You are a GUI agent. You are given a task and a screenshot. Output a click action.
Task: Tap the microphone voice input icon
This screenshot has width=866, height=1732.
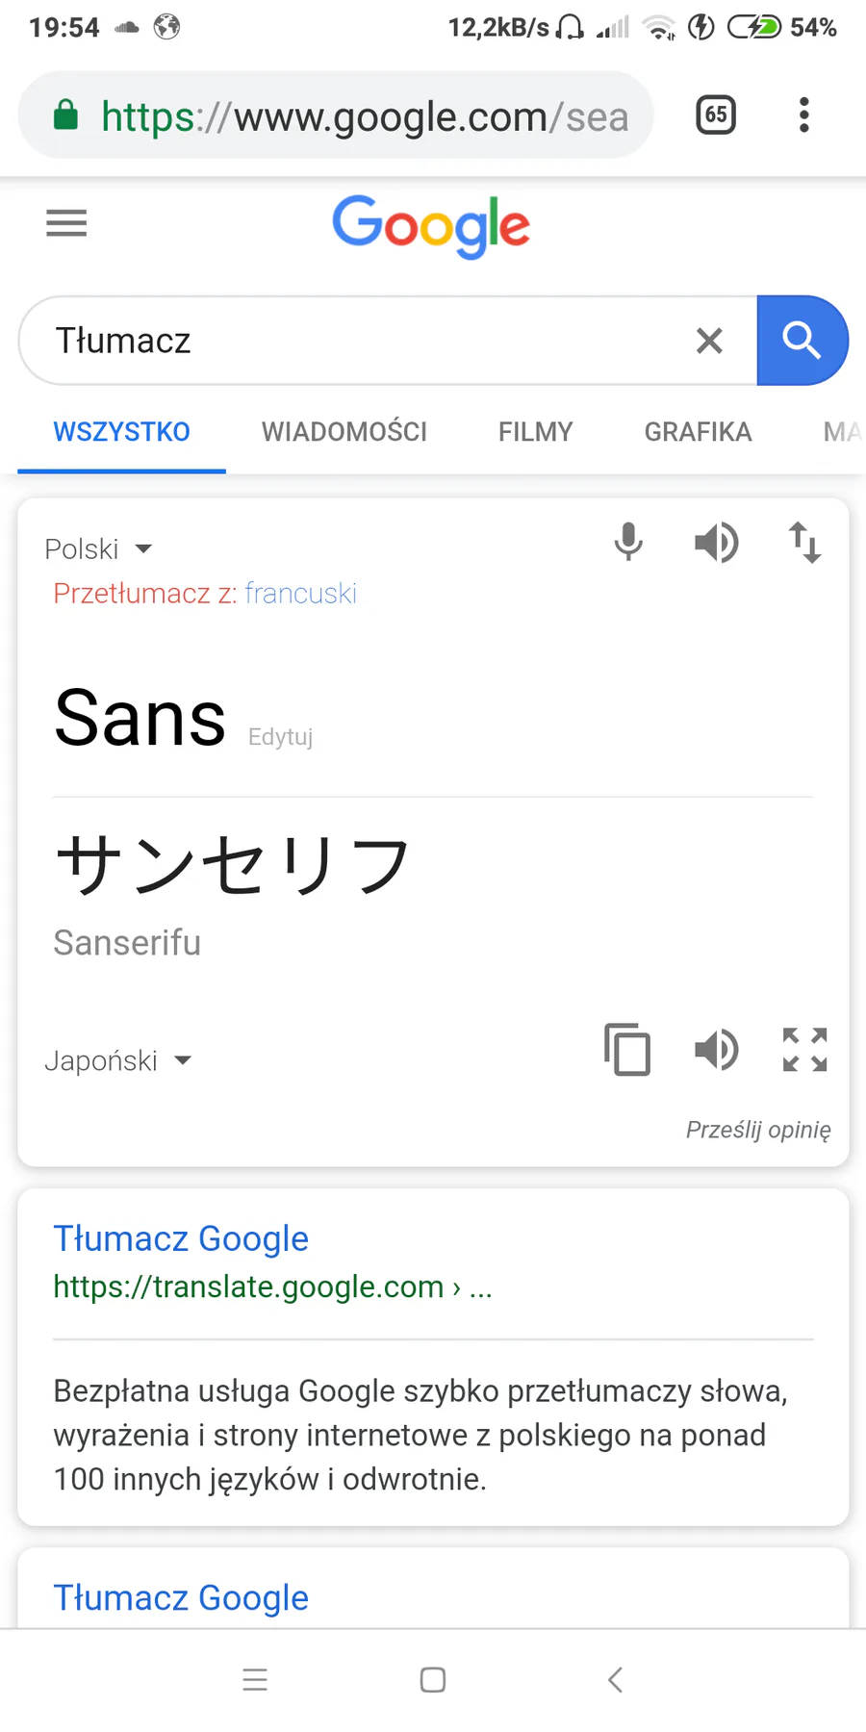[628, 542]
